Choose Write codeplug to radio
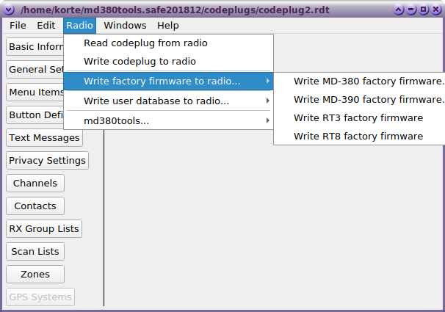Screen dimensions: 445x312 pos(140,62)
